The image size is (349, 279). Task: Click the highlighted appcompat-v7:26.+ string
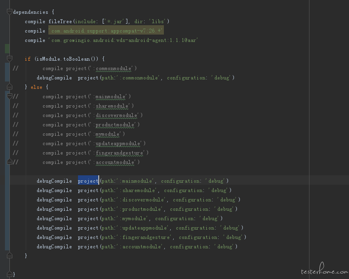[x=106, y=31]
